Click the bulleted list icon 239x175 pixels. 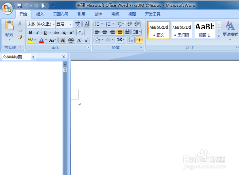coord(97,24)
